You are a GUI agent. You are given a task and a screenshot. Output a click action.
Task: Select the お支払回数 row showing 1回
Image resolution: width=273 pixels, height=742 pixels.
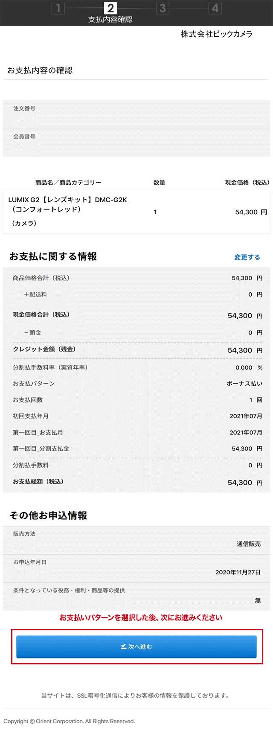click(x=136, y=400)
